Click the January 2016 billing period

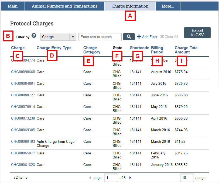point(162,165)
